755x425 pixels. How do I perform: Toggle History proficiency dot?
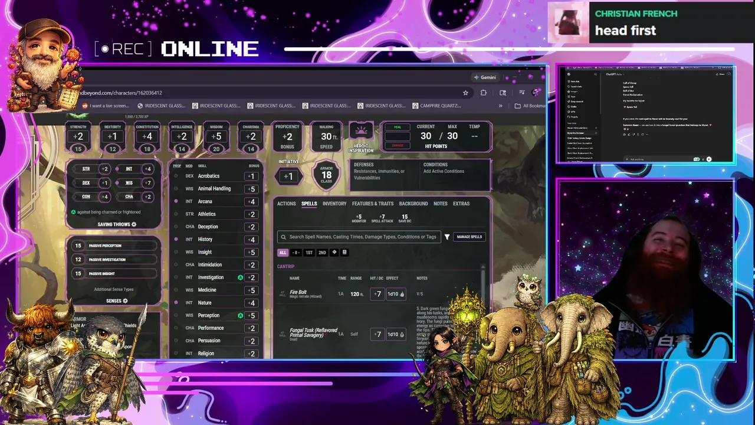point(176,239)
